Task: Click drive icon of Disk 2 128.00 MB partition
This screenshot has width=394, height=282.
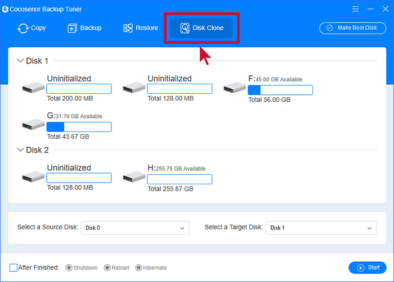Action: tap(33, 177)
